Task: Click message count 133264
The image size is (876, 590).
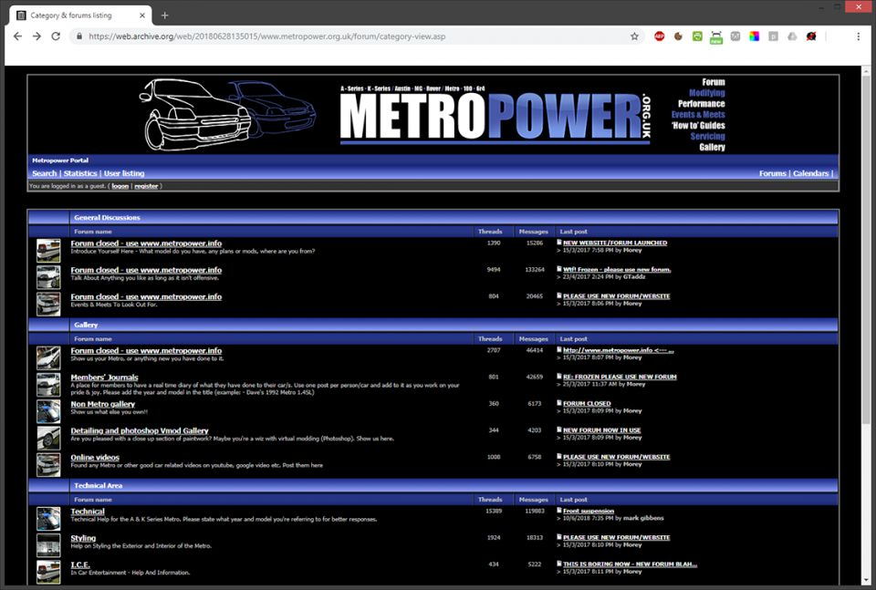Action: click(x=534, y=270)
